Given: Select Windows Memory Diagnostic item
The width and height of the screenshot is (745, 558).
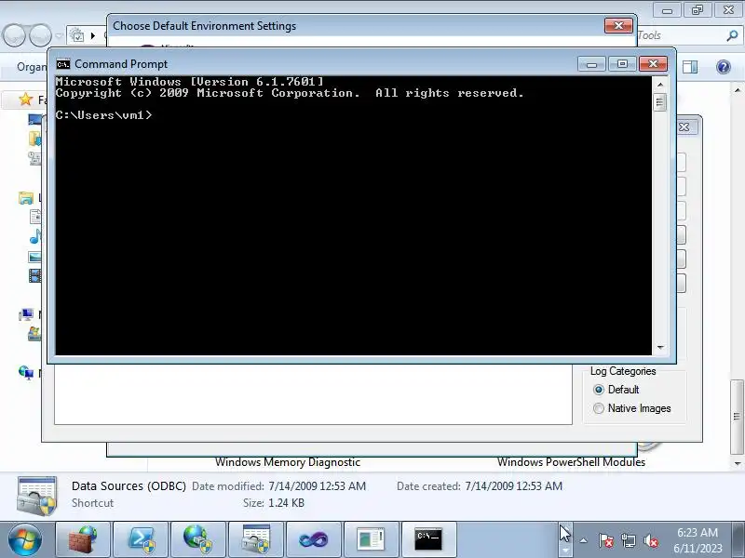Looking at the screenshot, I should (288, 462).
